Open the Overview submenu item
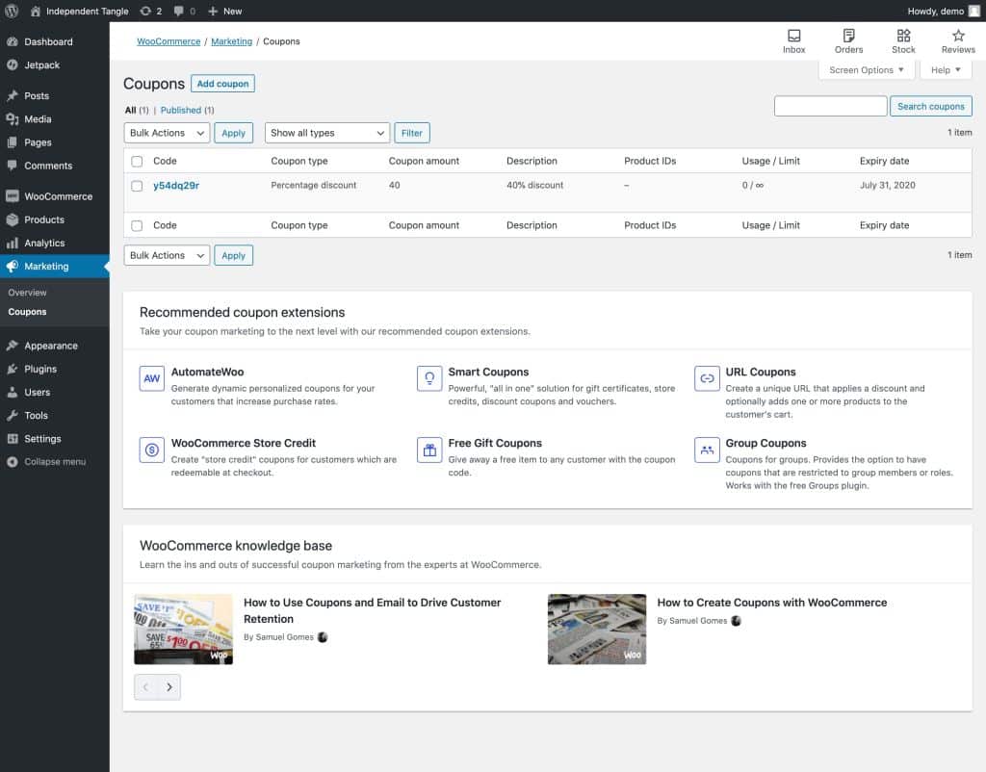 point(27,293)
